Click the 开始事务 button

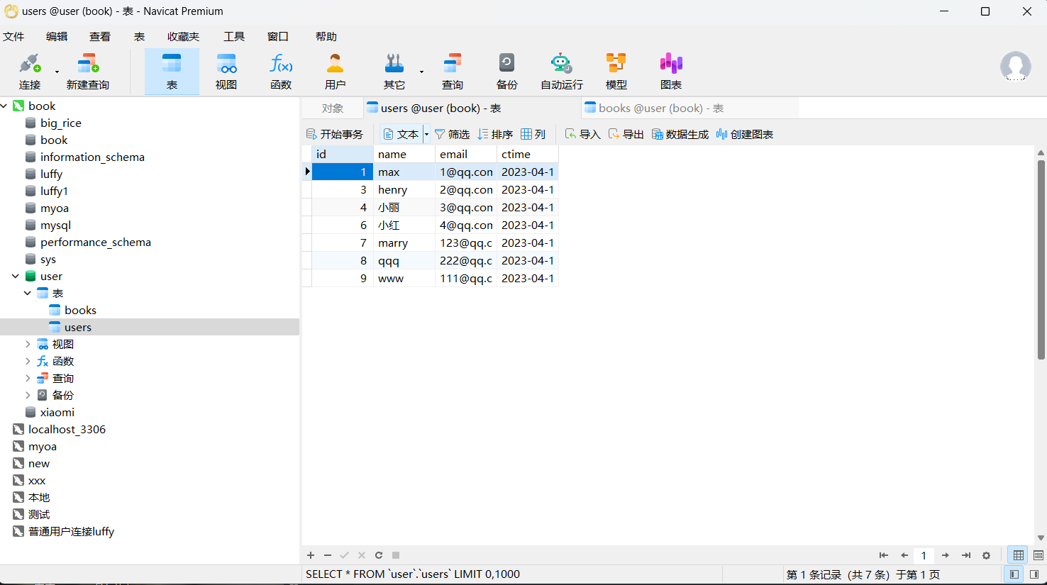click(x=335, y=134)
